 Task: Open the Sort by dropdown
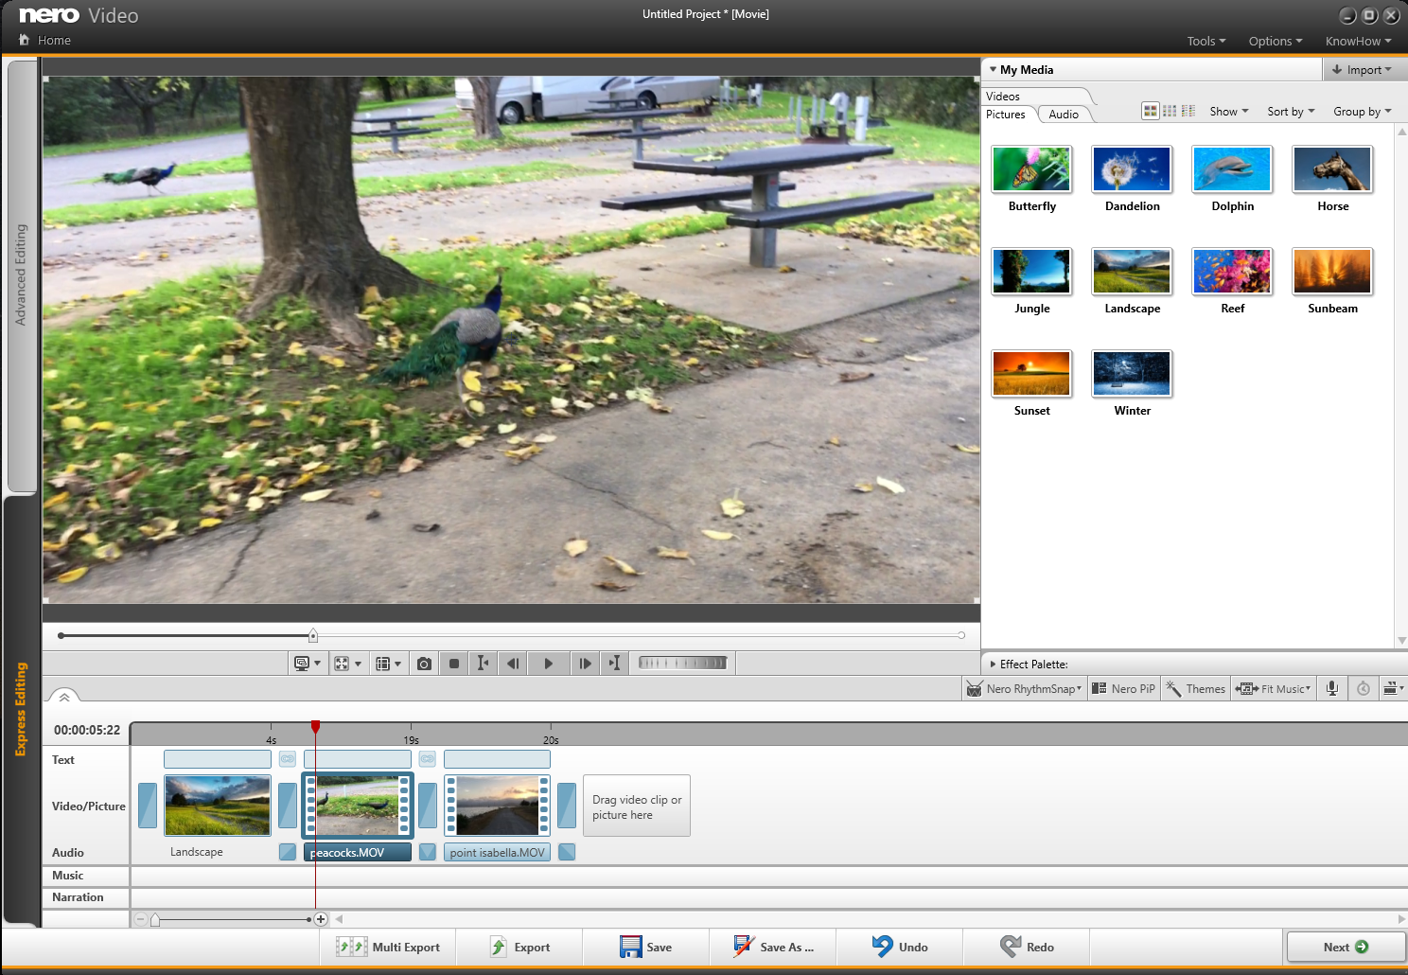(x=1291, y=112)
